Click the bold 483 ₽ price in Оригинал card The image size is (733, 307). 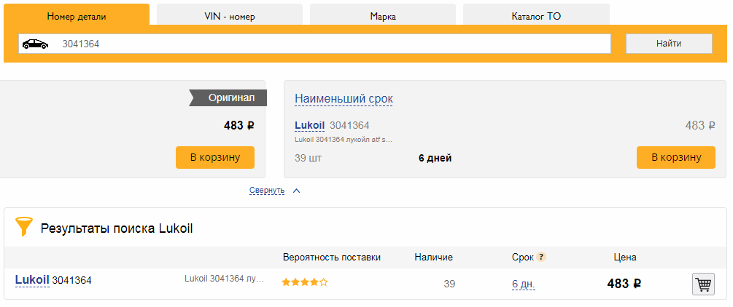(239, 125)
